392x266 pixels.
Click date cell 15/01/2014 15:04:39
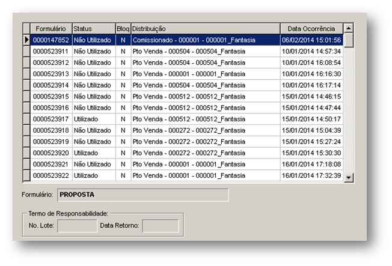tap(311, 130)
